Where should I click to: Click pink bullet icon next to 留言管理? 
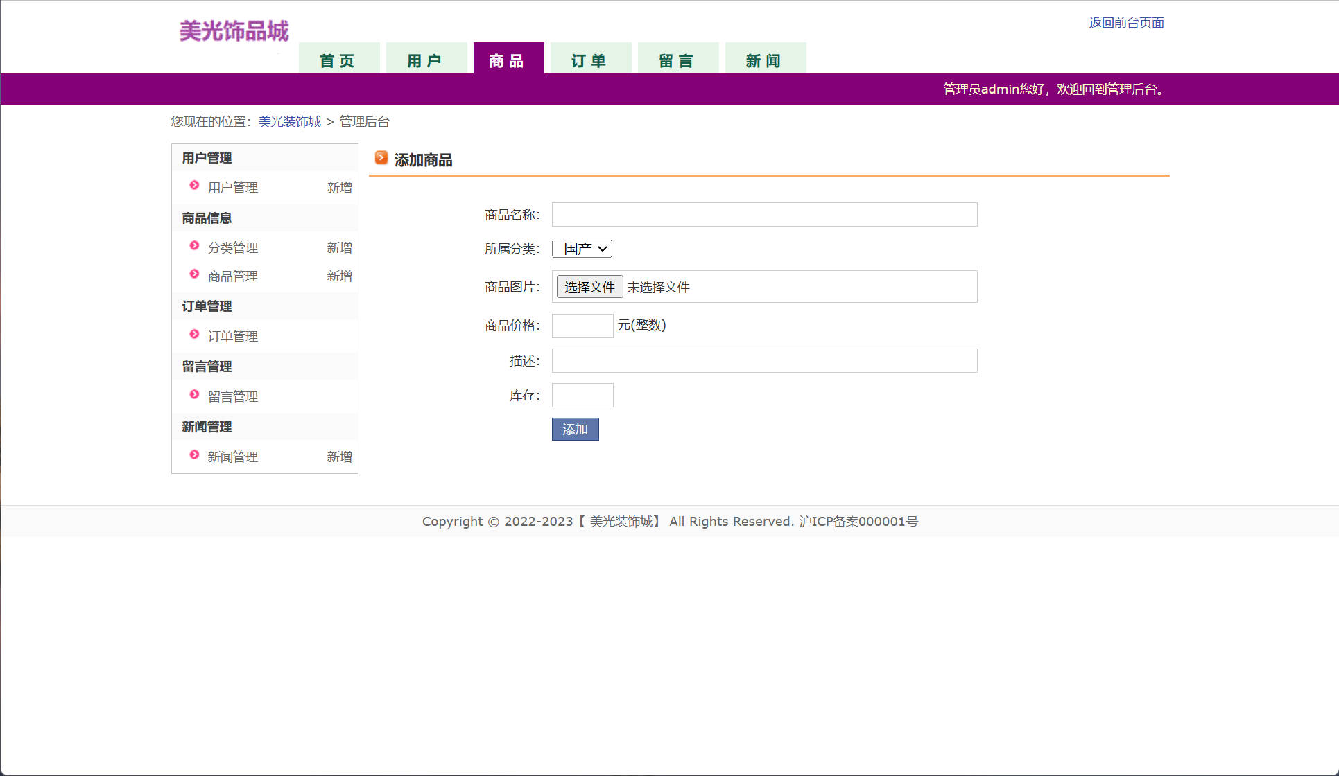pos(194,394)
